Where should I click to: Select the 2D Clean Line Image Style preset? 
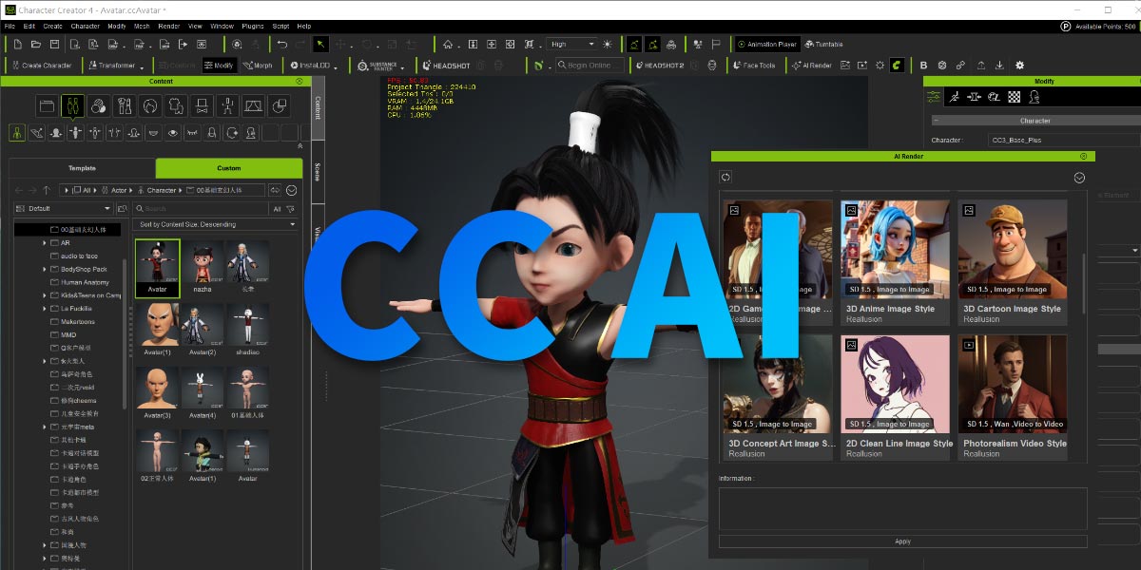click(x=895, y=396)
